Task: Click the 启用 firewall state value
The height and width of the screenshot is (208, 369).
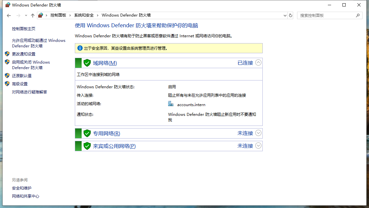Action: [x=172, y=87]
